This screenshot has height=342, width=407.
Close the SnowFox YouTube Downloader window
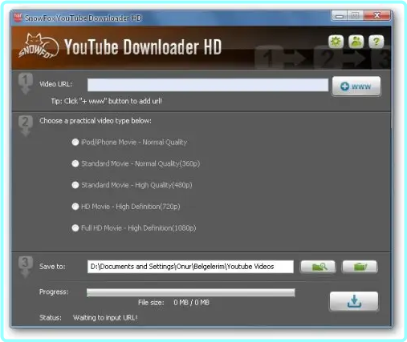[376, 16]
